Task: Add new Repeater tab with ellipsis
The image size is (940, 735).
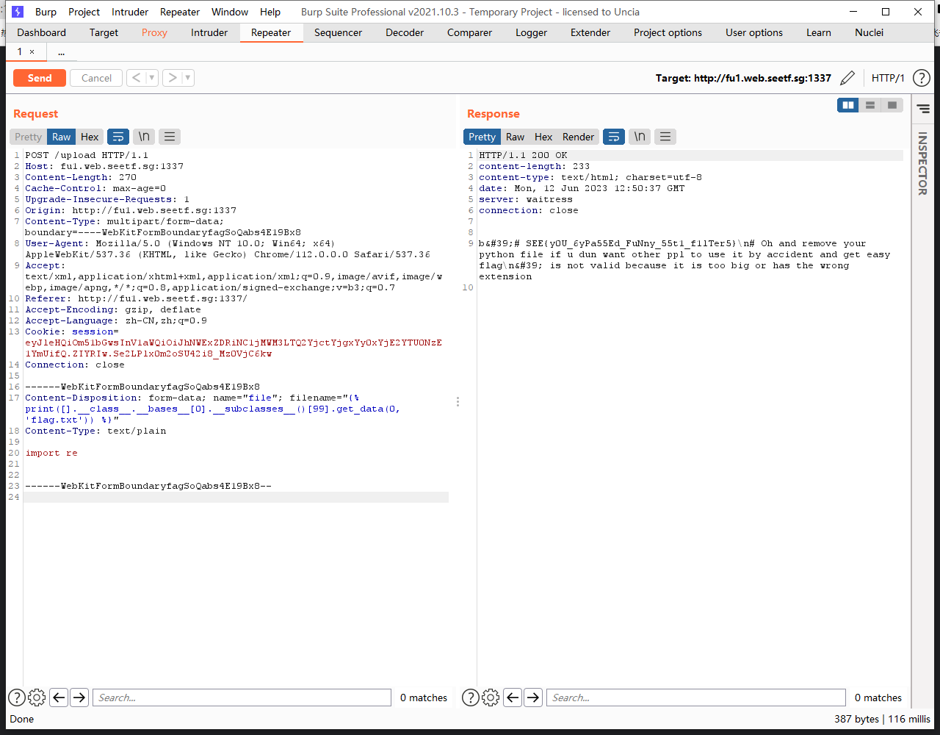Action: tap(61, 52)
